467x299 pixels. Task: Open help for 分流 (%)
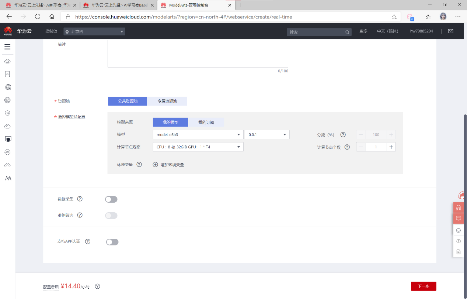(x=343, y=135)
